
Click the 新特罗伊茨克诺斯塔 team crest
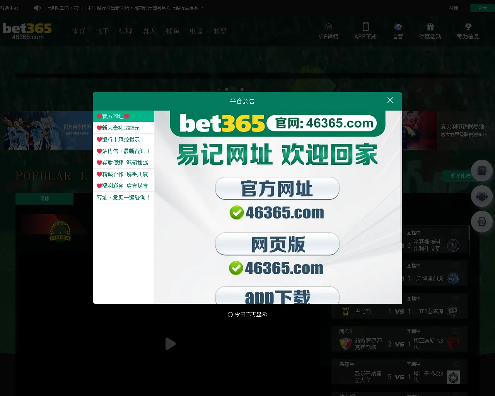[x=345, y=344]
